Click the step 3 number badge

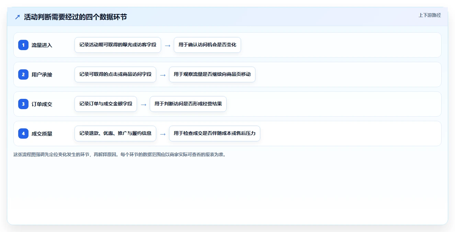point(23,104)
